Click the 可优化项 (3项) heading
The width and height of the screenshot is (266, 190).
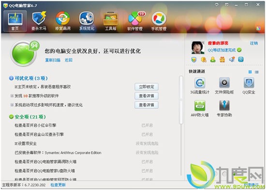[31, 78]
